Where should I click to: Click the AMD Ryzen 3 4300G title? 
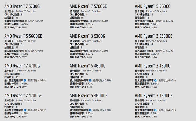click(153, 66)
